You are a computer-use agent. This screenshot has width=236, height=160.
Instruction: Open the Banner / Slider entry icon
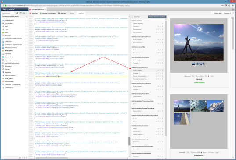[3, 57]
